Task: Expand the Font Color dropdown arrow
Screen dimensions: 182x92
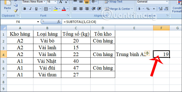Action: coord(68,9)
